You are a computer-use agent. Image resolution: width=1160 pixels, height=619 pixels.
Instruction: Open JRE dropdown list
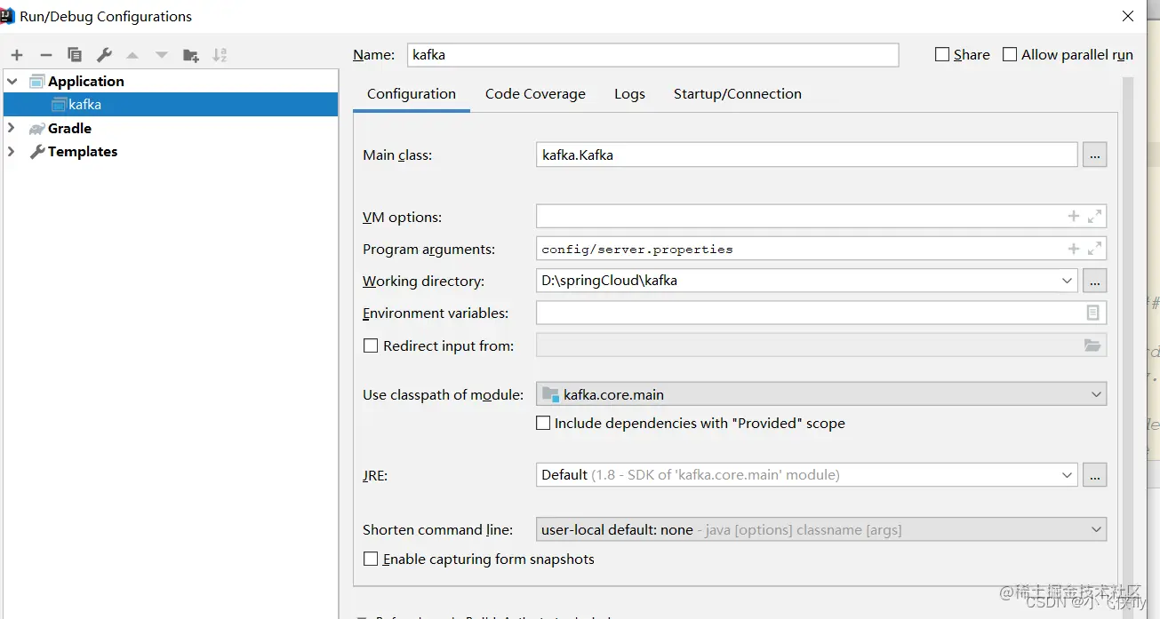[1067, 475]
